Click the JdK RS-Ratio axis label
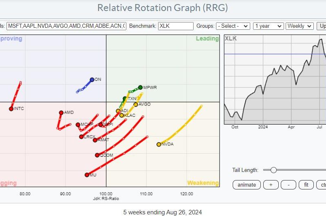Viewport: 326px width, 216px height. pyautogui.click(x=106, y=198)
